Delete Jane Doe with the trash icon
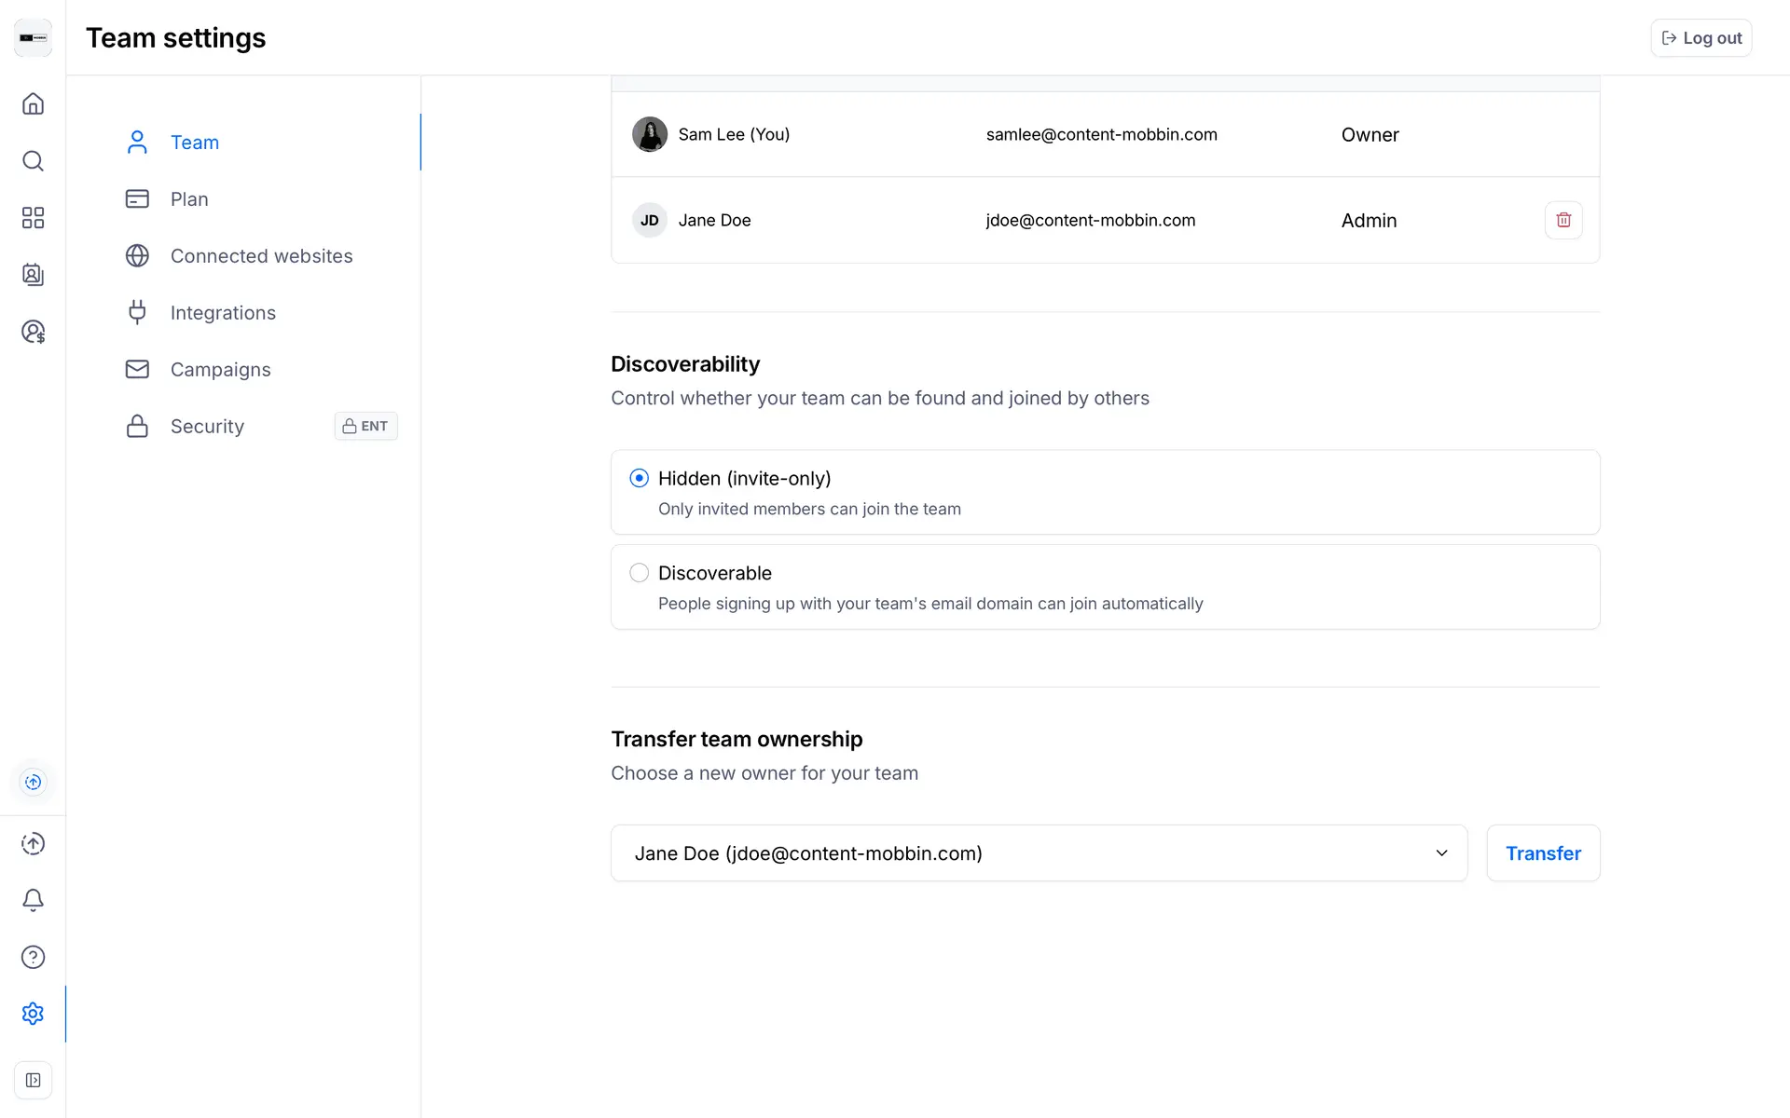 (x=1563, y=220)
